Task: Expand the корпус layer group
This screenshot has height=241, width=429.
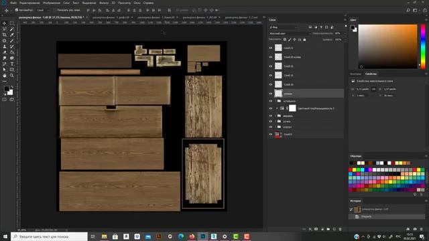Action: click(275, 127)
